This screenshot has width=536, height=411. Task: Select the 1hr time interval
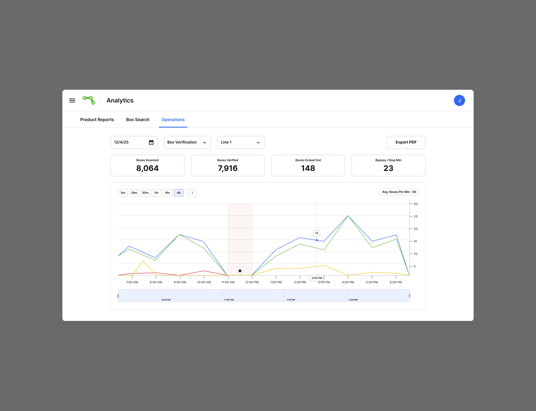tap(156, 193)
